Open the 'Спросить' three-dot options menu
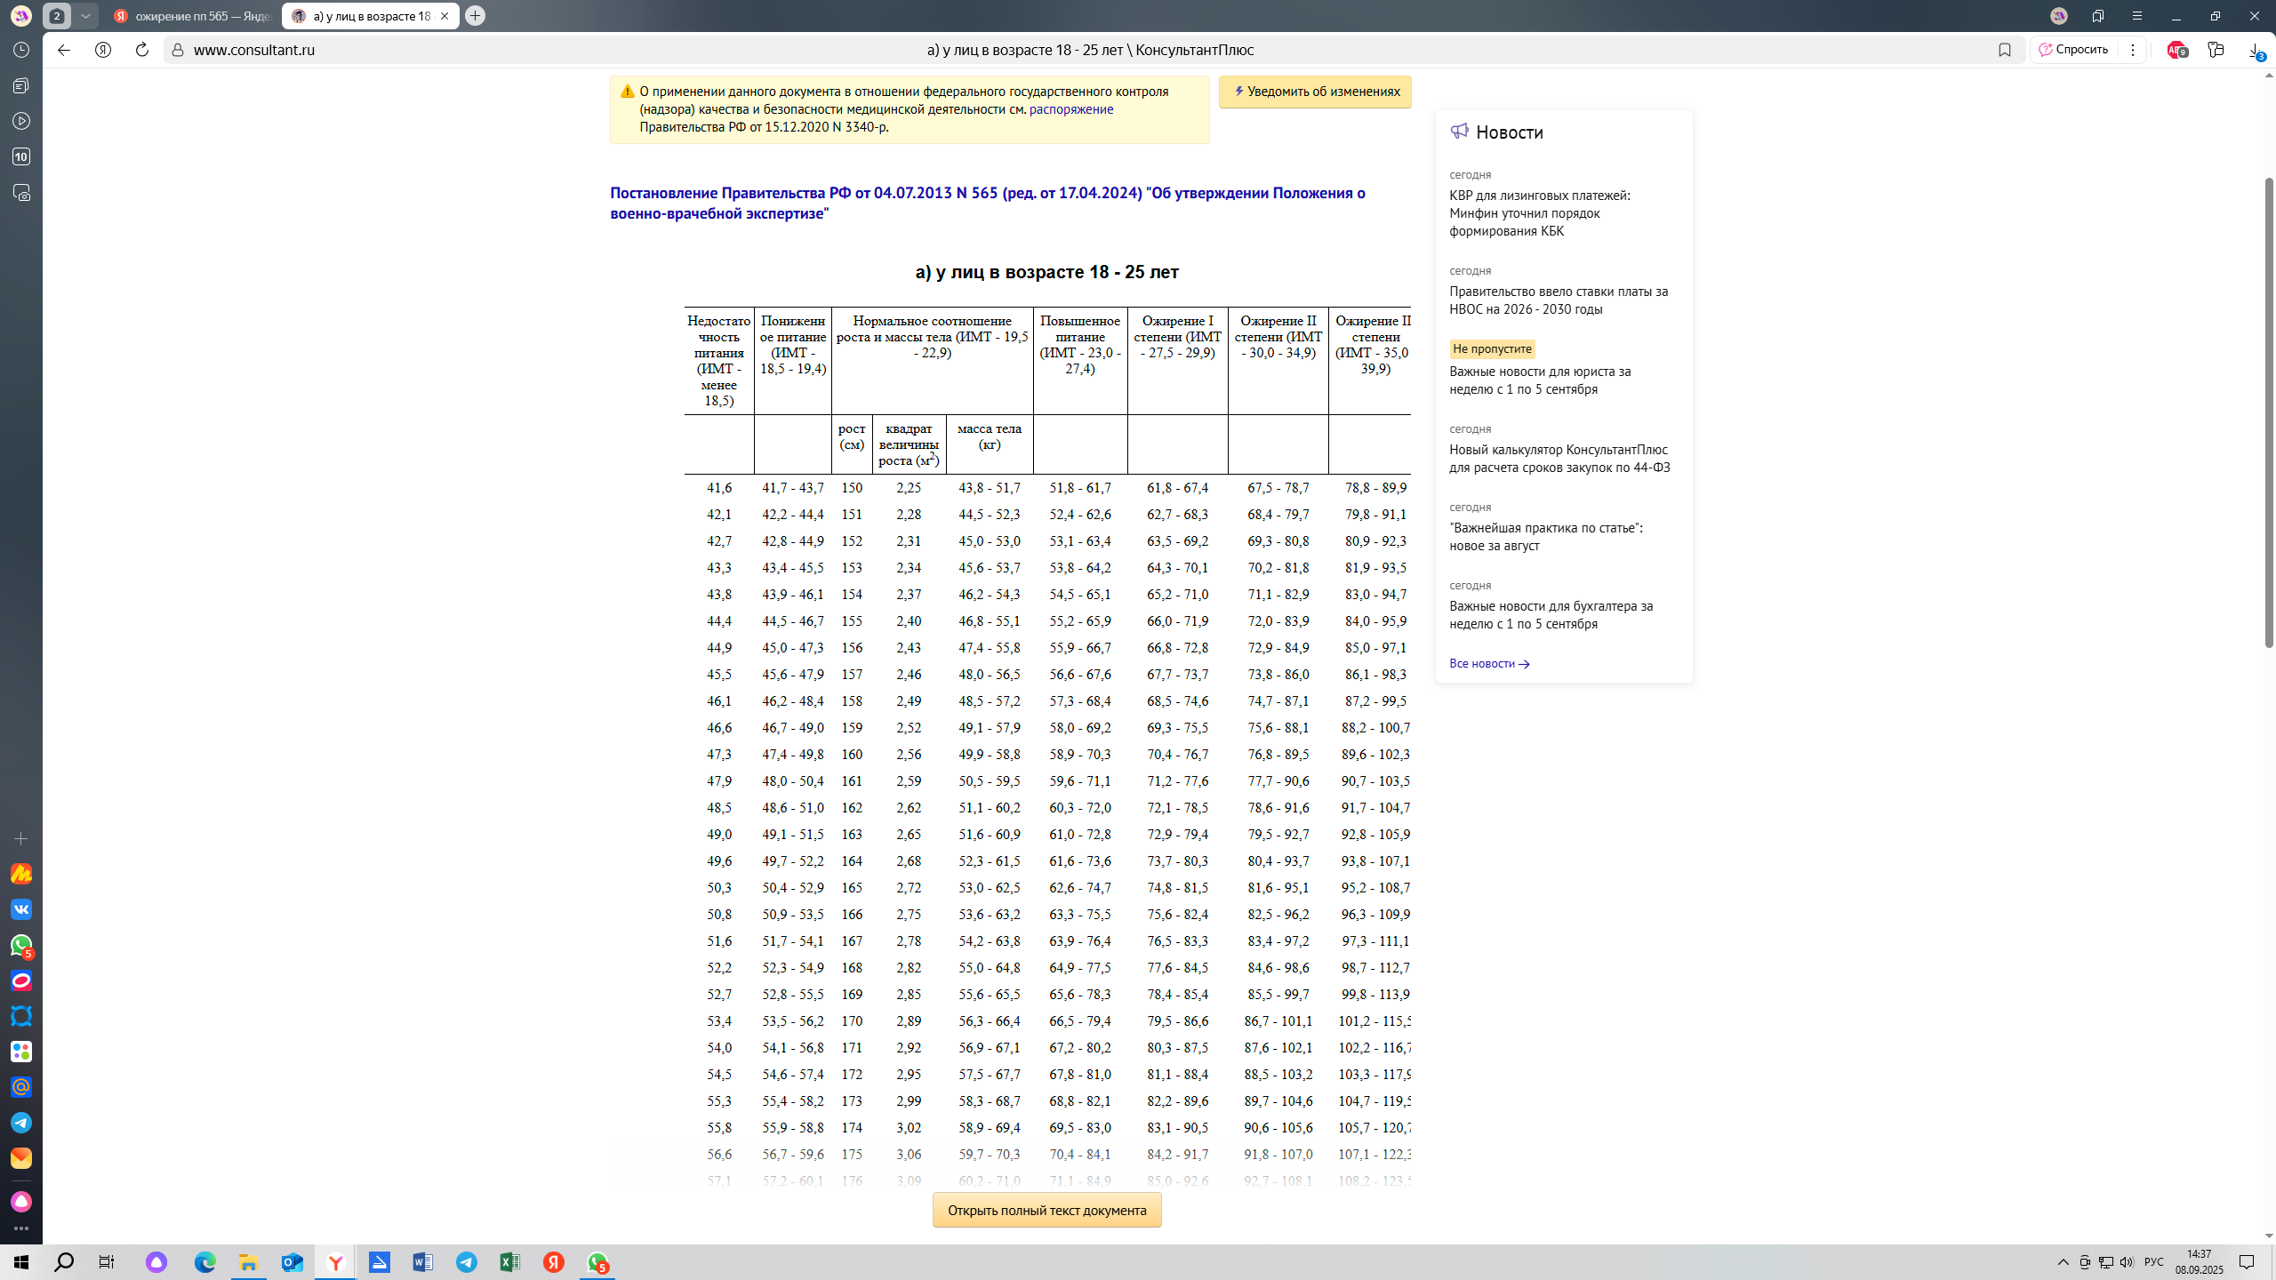Image resolution: width=2276 pixels, height=1280 pixels. [2133, 50]
